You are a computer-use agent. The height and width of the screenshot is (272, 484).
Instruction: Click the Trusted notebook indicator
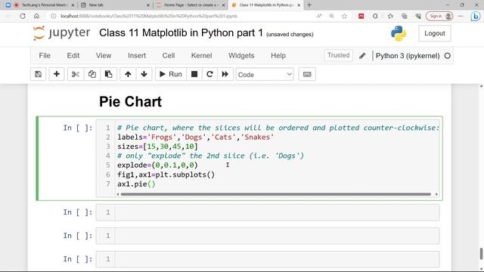(338, 55)
